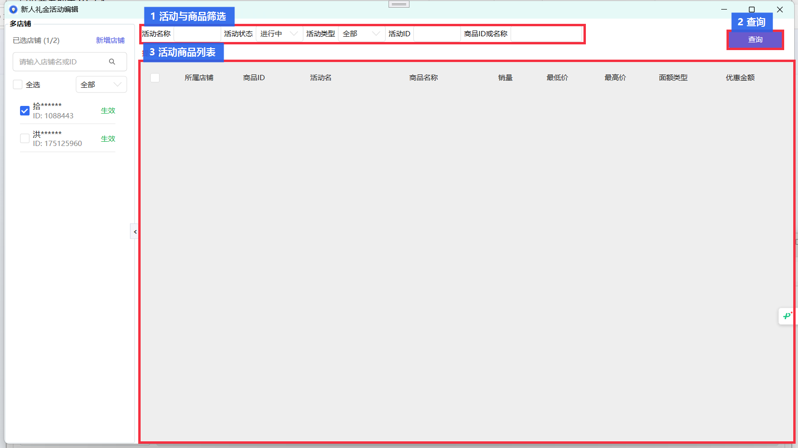The width and height of the screenshot is (798, 448).
Task: Click the 已选店铺 (1/2) label
Action: point(36,41)
